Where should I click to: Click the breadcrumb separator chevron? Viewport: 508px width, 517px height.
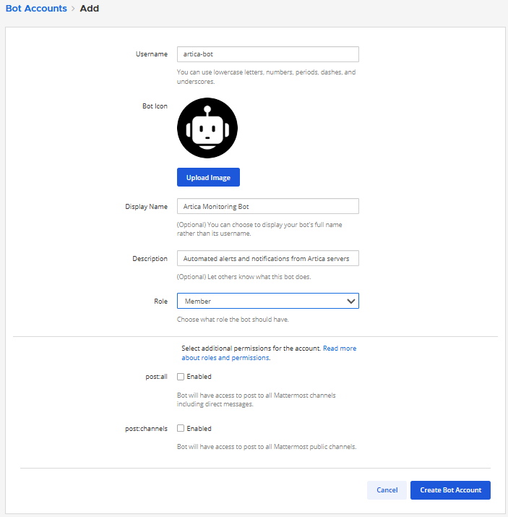73,9
